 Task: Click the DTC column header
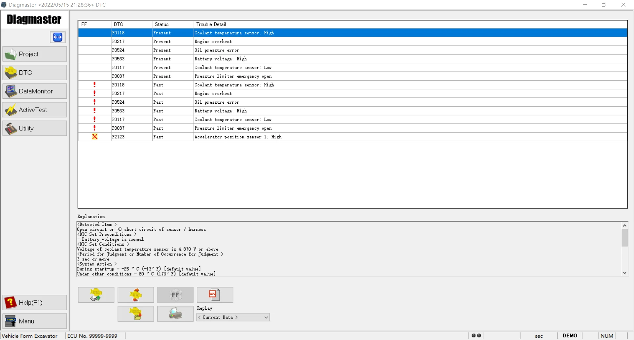(x=132, y=24)
